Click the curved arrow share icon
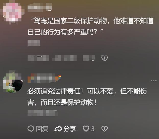 (58, 129)
